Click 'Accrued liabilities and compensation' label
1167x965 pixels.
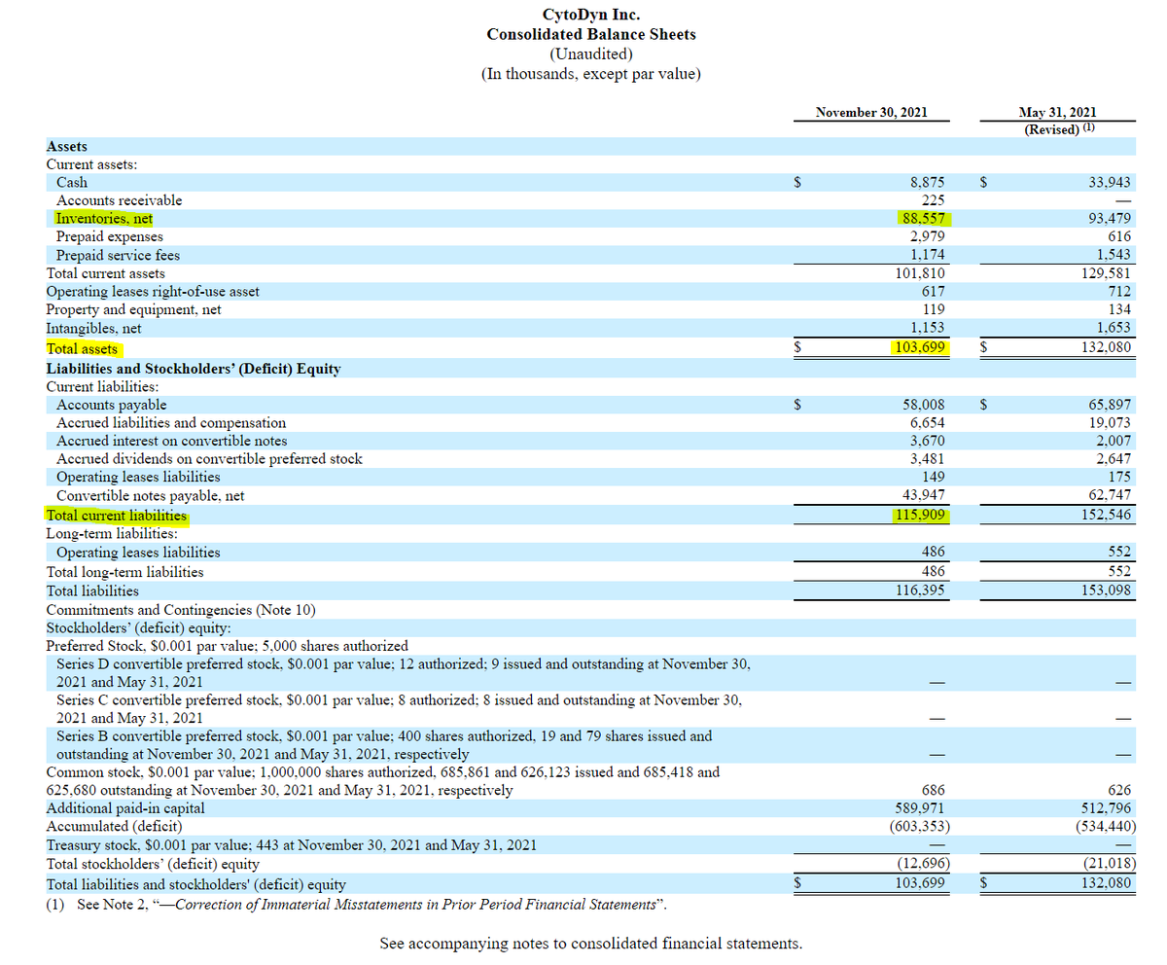tap(171, 423)
